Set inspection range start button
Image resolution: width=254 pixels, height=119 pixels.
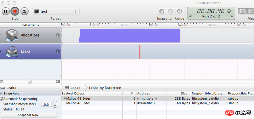tap(162, 11)
